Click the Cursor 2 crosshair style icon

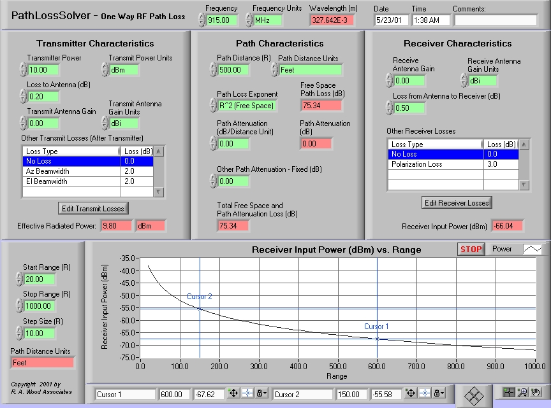point(423,394)
